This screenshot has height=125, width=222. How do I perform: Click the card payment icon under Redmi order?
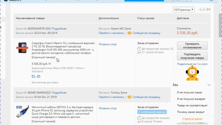[x=39, y=76]
